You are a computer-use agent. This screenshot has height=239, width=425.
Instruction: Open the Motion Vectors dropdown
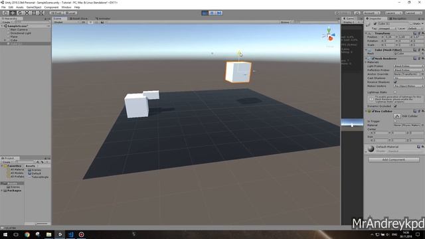click(x=408, y=86)
